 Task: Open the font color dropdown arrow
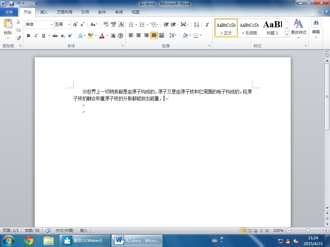coord(107,36)
